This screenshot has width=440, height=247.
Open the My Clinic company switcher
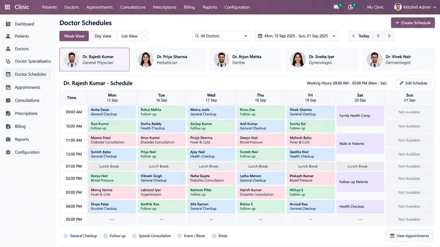[375, 7]
